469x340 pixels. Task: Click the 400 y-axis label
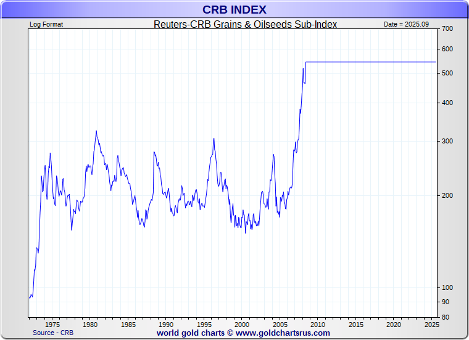[447, 103]
